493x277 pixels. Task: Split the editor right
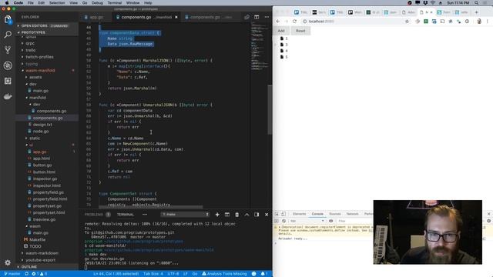point(257,17)
